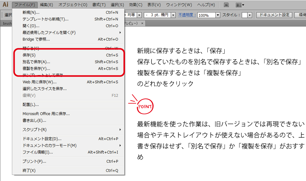Open the 不透明度 100% dropdown arrow

218,15
